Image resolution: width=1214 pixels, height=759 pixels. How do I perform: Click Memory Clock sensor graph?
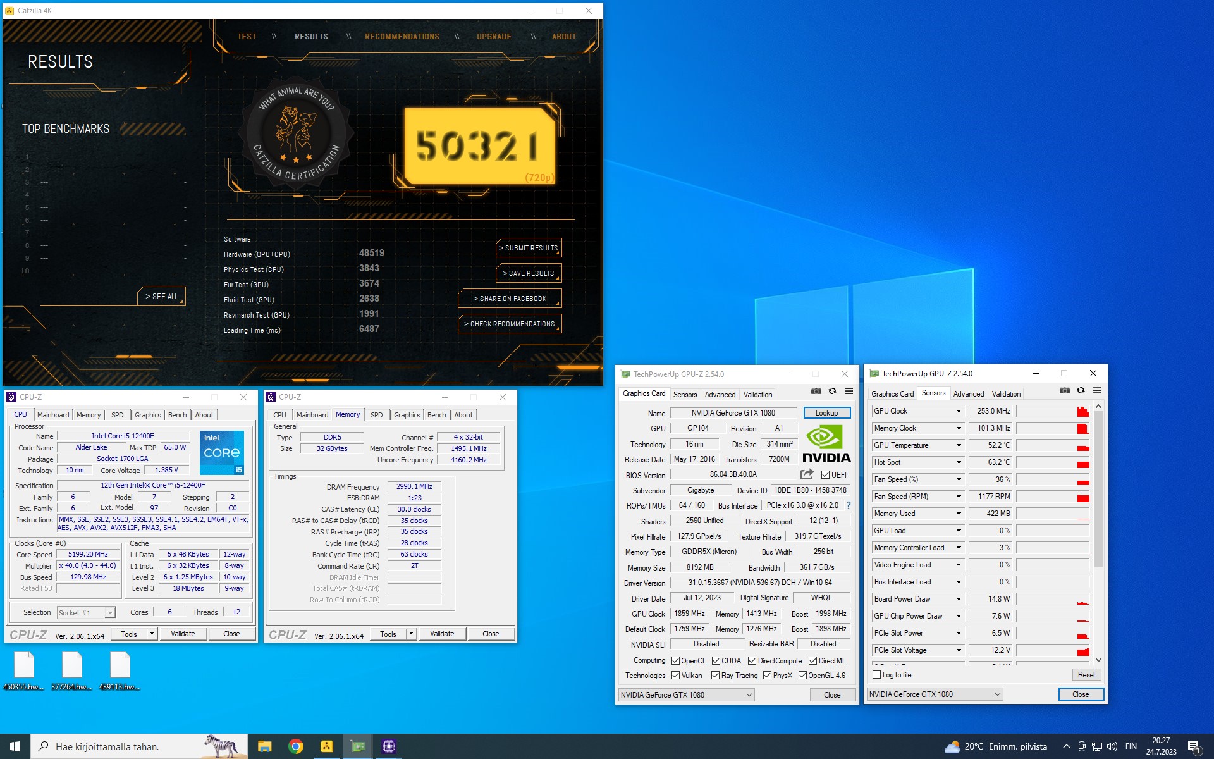(x=1053, y=428)
